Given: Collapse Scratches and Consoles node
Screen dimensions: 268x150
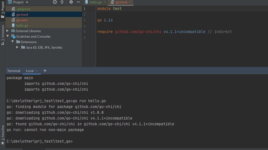Looking at the screenshot, I should click(8, 36).
